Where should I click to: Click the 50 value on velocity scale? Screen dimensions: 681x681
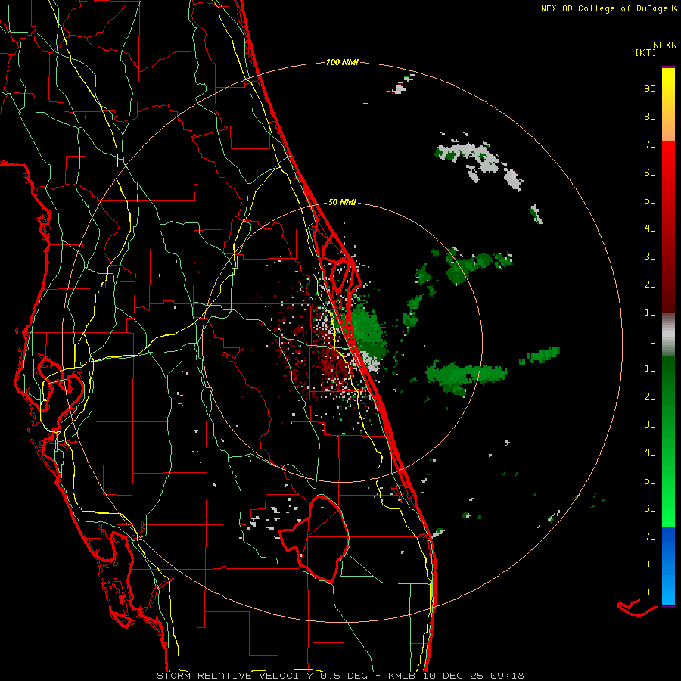[x=650, y=201]
